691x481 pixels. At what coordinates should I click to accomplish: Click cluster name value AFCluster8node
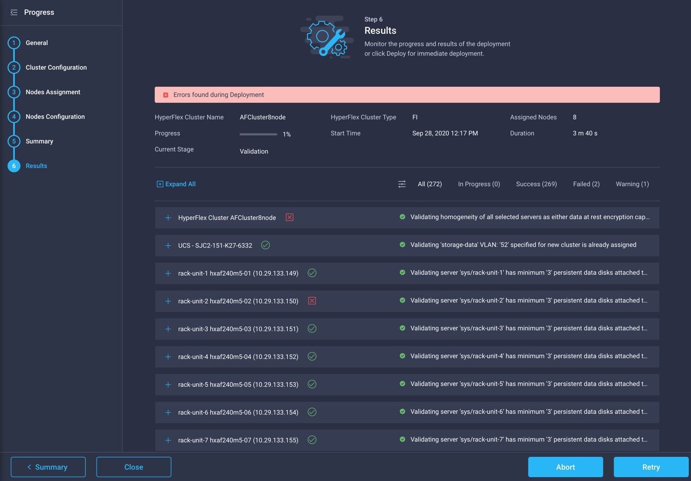(263, 117)
